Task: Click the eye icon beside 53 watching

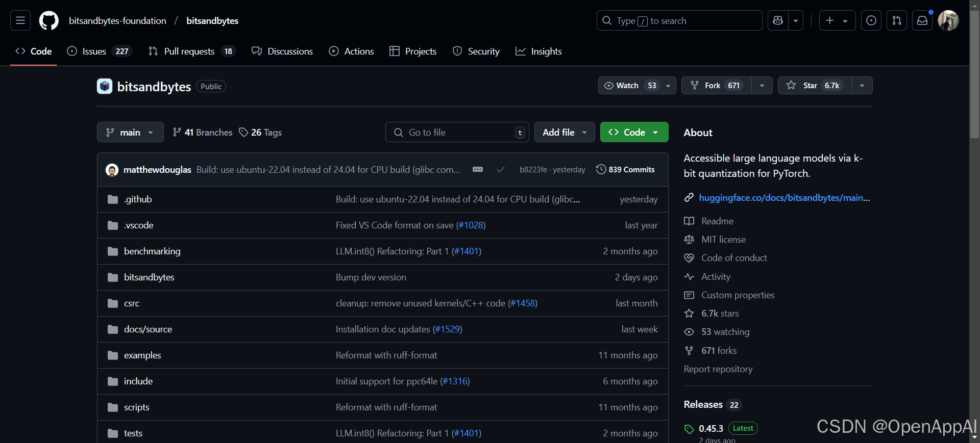Action: [689, 332]
